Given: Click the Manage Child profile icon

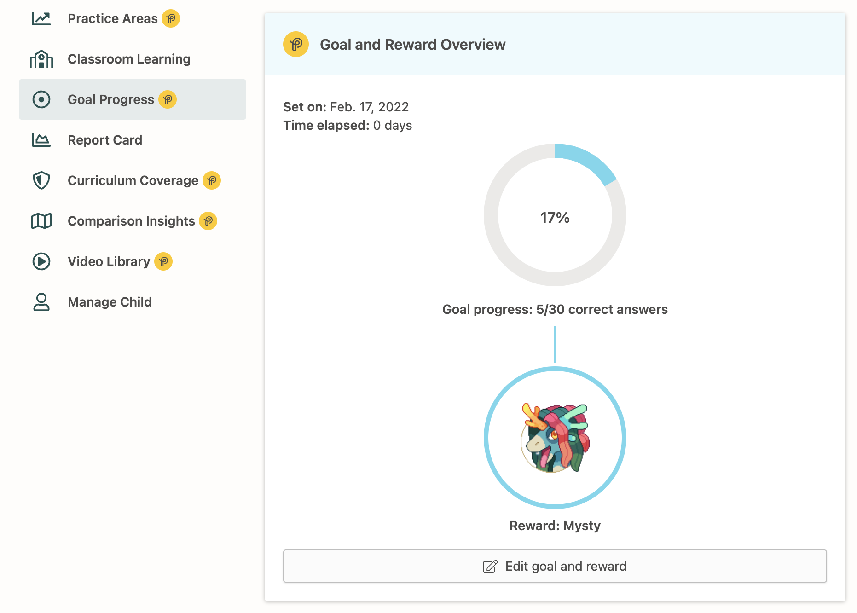Looking at the screenshot, I should (x=41, y=302).
